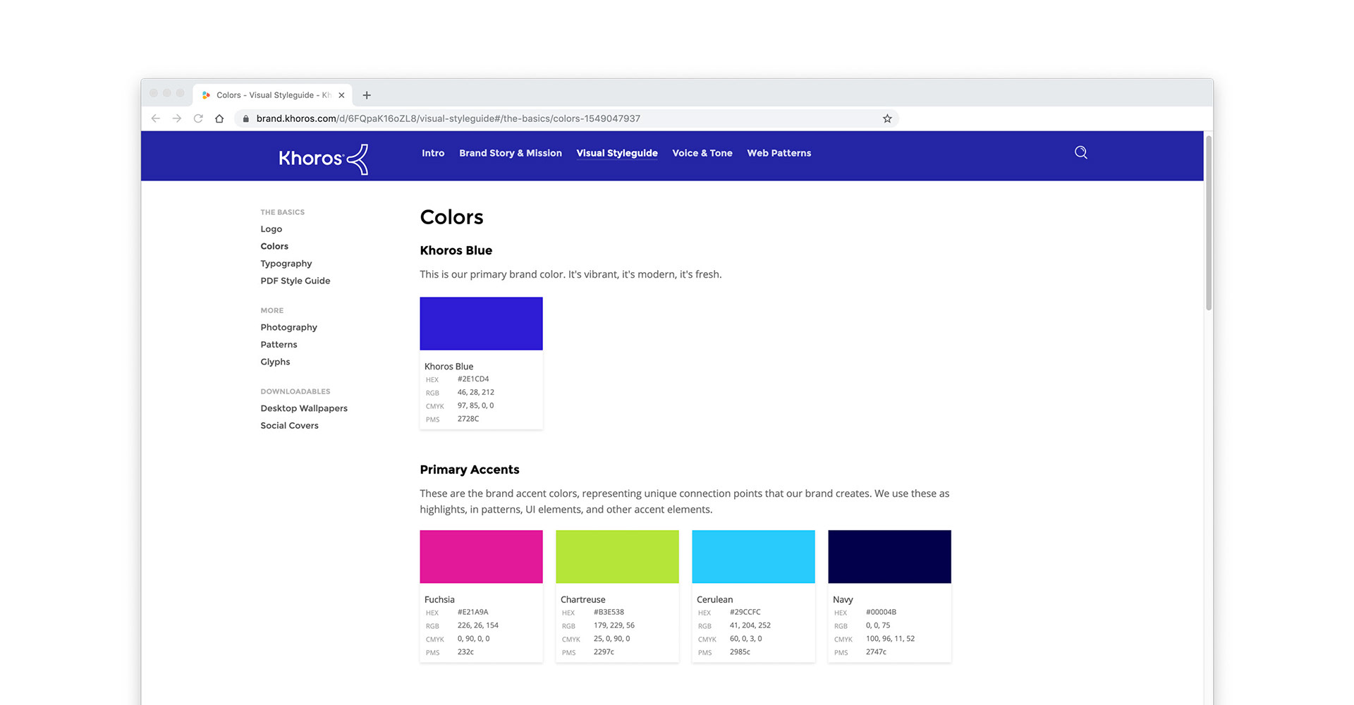The height and width of the screenshot is (705, 1354).
Task: Open the Intro nav item
Action: tap(433, 153)
